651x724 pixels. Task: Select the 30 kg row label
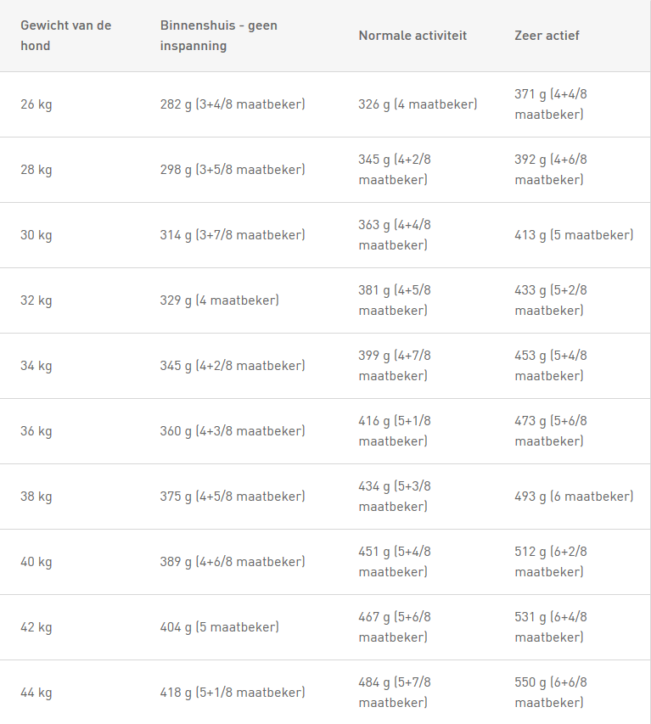pyautogui.click(x=36, y=235)
